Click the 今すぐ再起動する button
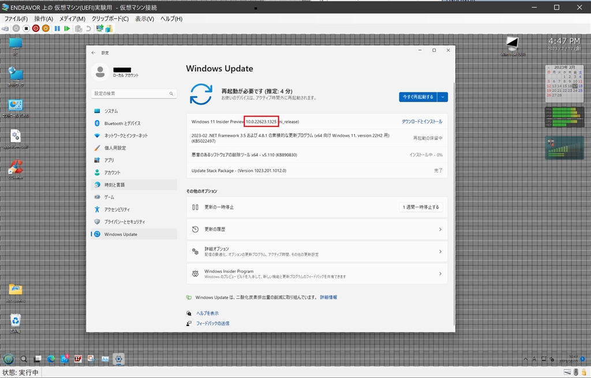The width and height of the screenshot is (591, 378). point(418,97)
